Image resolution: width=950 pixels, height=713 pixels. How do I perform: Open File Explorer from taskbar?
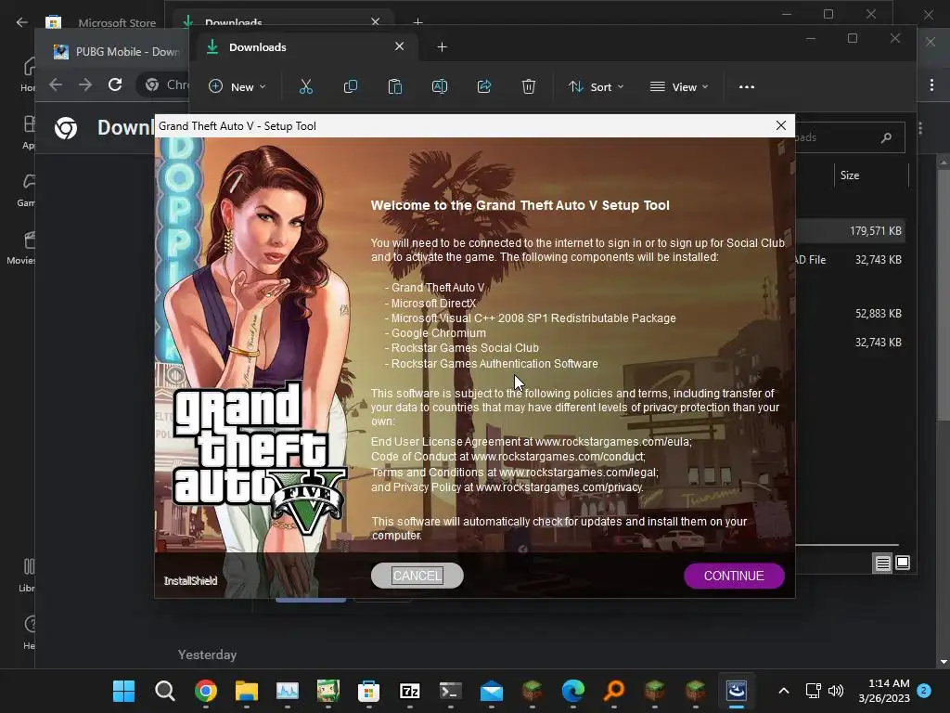pos(247,691)
